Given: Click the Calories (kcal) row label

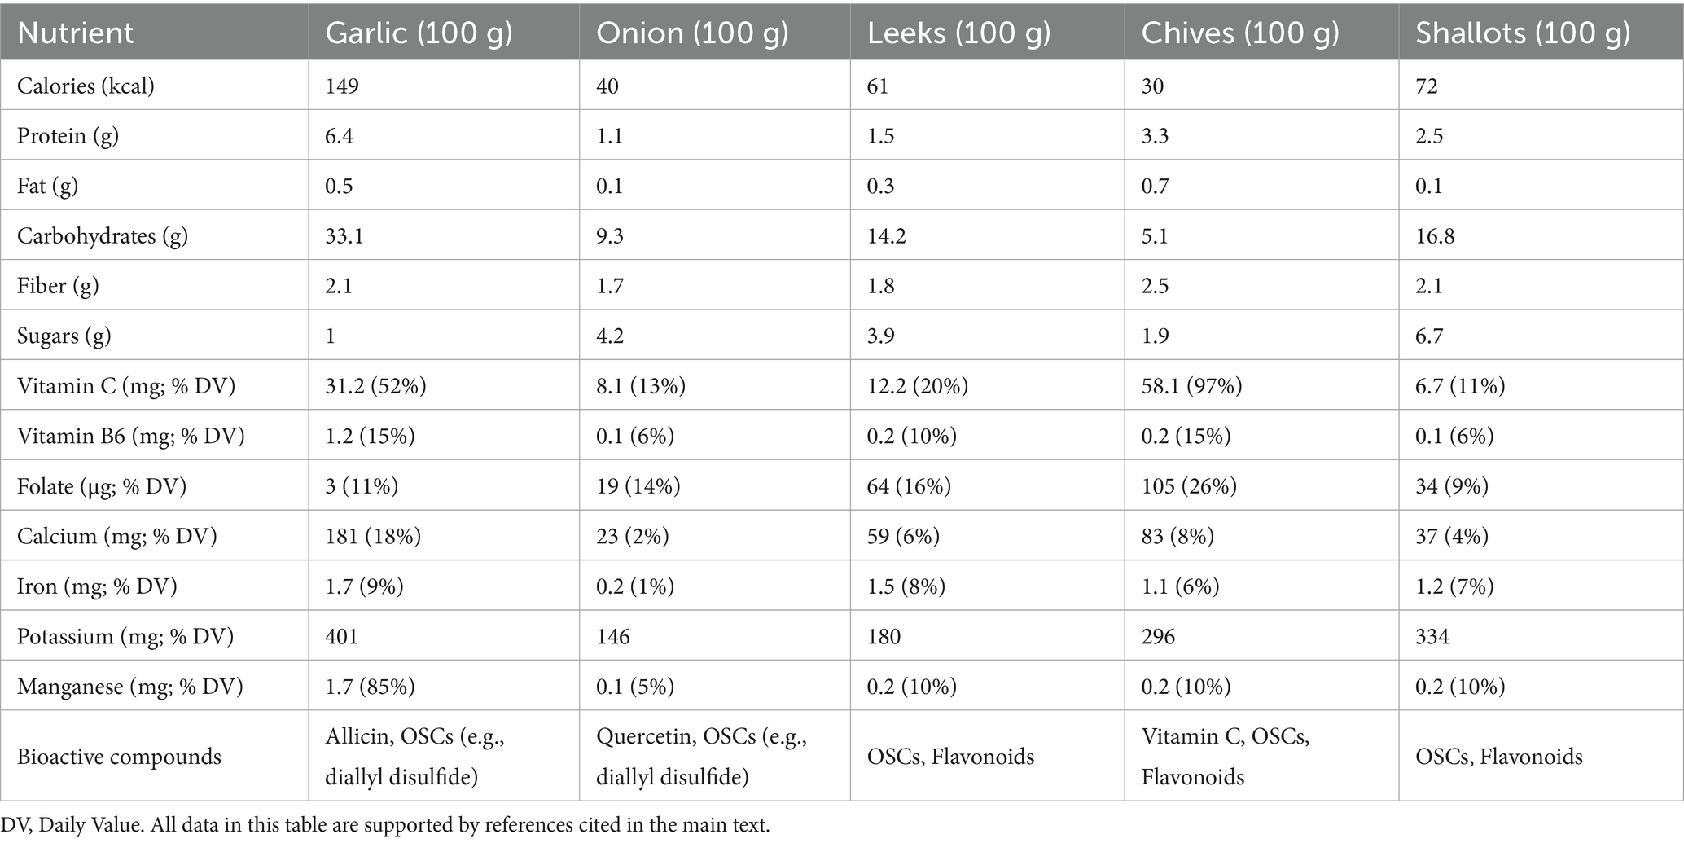Looking at the screenshot, I should [86, 86].
